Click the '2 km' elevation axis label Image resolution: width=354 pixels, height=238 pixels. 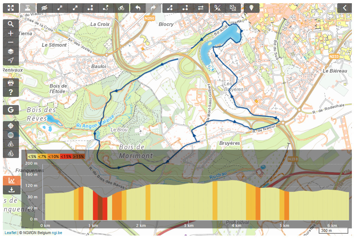click(x=141, y=225)
